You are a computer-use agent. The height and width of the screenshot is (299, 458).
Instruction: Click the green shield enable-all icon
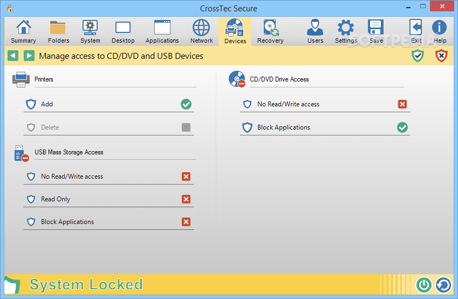click(418, 56)
